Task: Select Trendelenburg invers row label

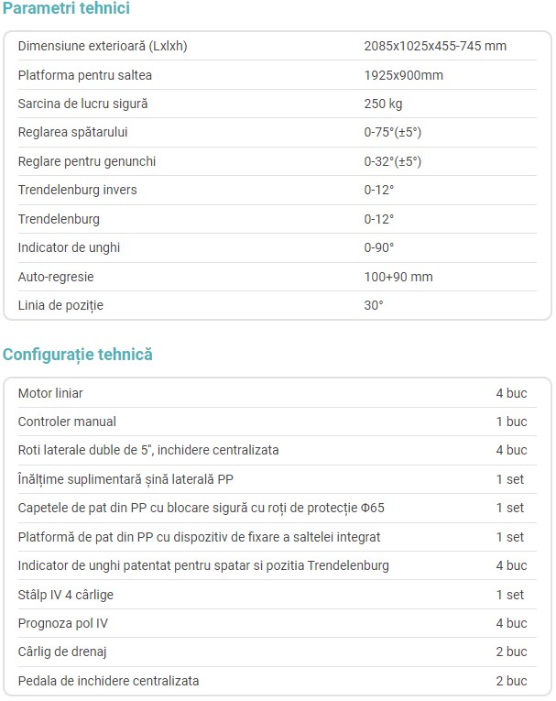Action: [77, 190]
